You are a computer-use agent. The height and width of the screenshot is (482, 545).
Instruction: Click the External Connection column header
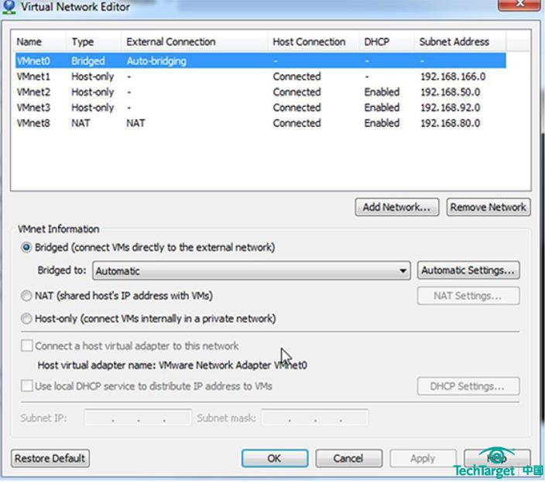click(194, 42)
